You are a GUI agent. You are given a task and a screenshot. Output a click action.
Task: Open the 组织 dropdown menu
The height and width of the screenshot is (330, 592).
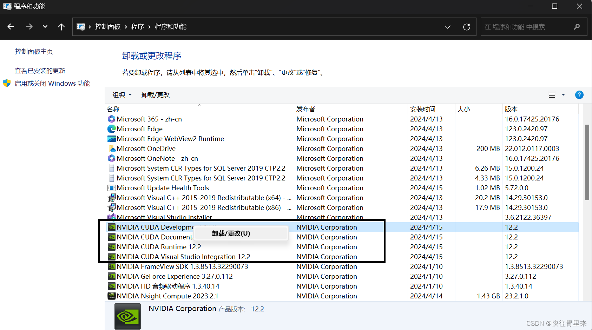point(122,95)
